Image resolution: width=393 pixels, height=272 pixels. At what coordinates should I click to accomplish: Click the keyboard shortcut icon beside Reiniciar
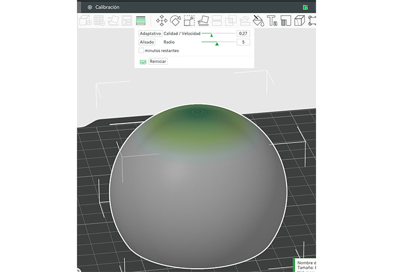pyautogui.click(x=143, y=61)
